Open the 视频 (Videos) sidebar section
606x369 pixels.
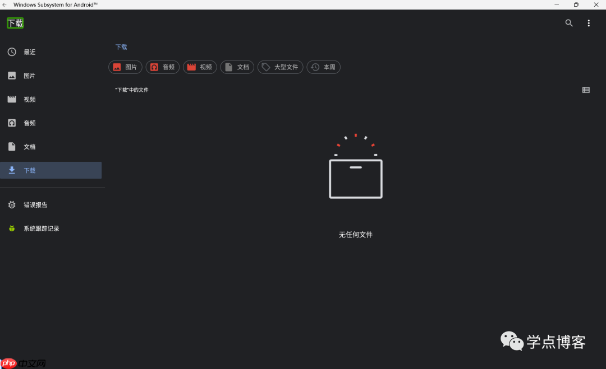tap(28, 99)
